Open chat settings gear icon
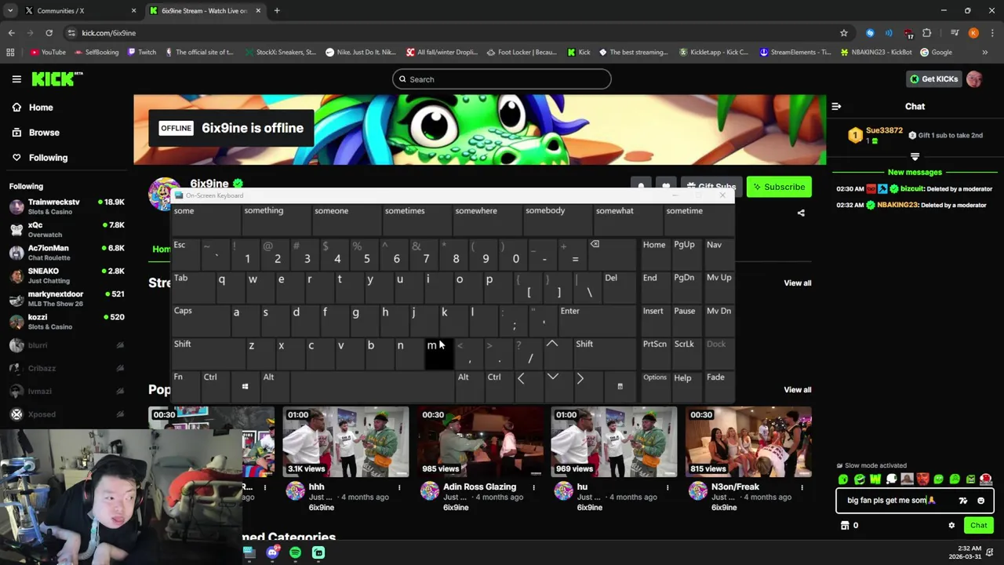The image size is (1004, 565). [x=951, y=526]
